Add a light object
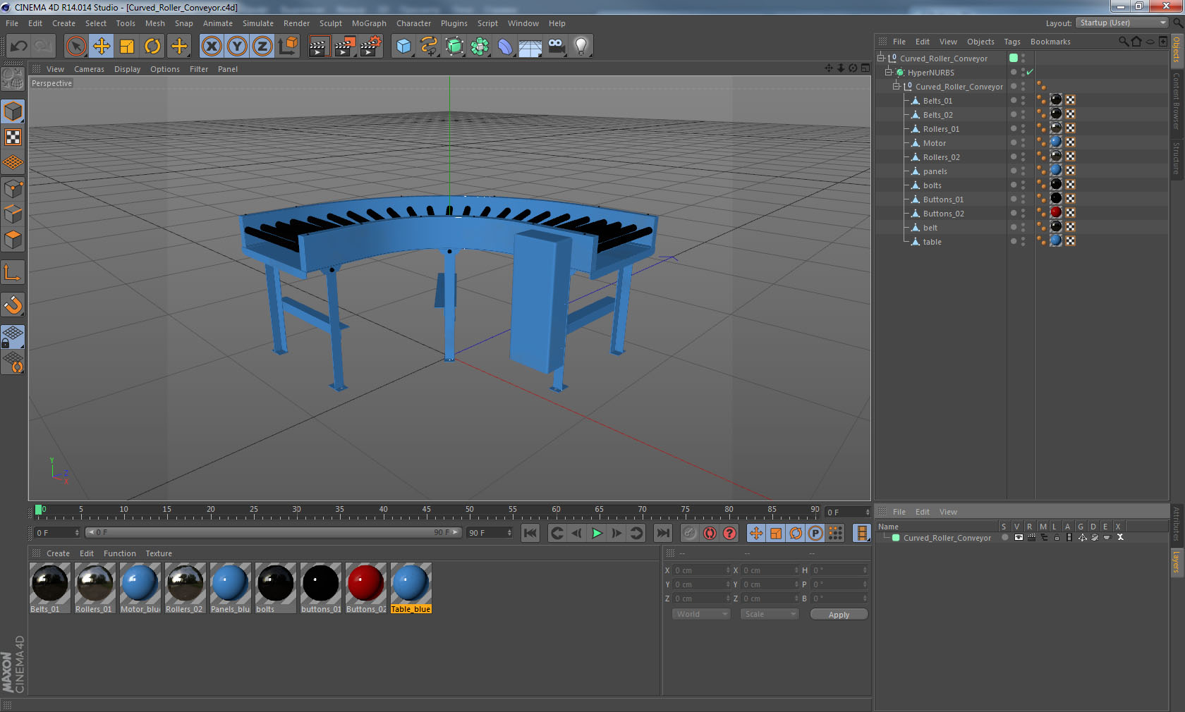1185x712 pixels. point(581,47)
